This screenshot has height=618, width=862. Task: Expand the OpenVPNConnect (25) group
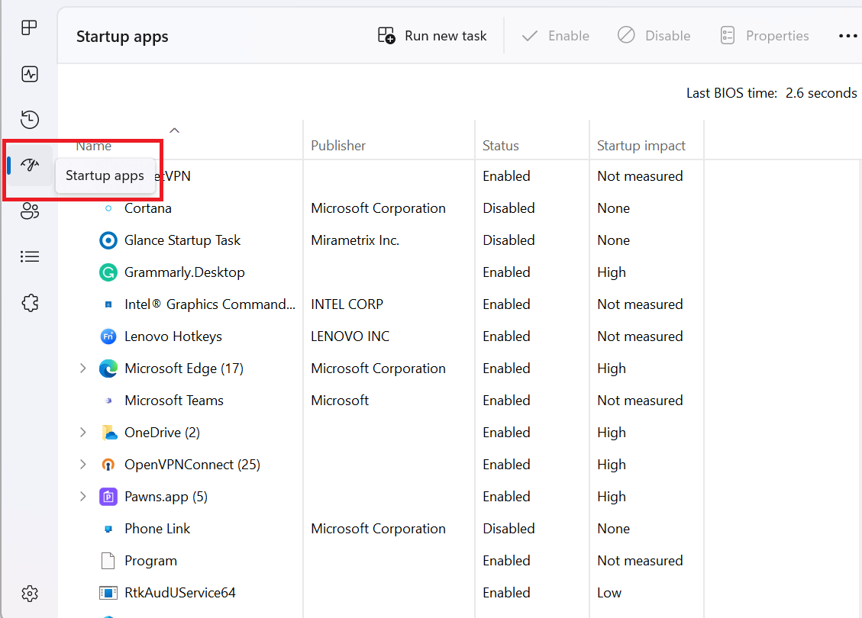(83, 465)
